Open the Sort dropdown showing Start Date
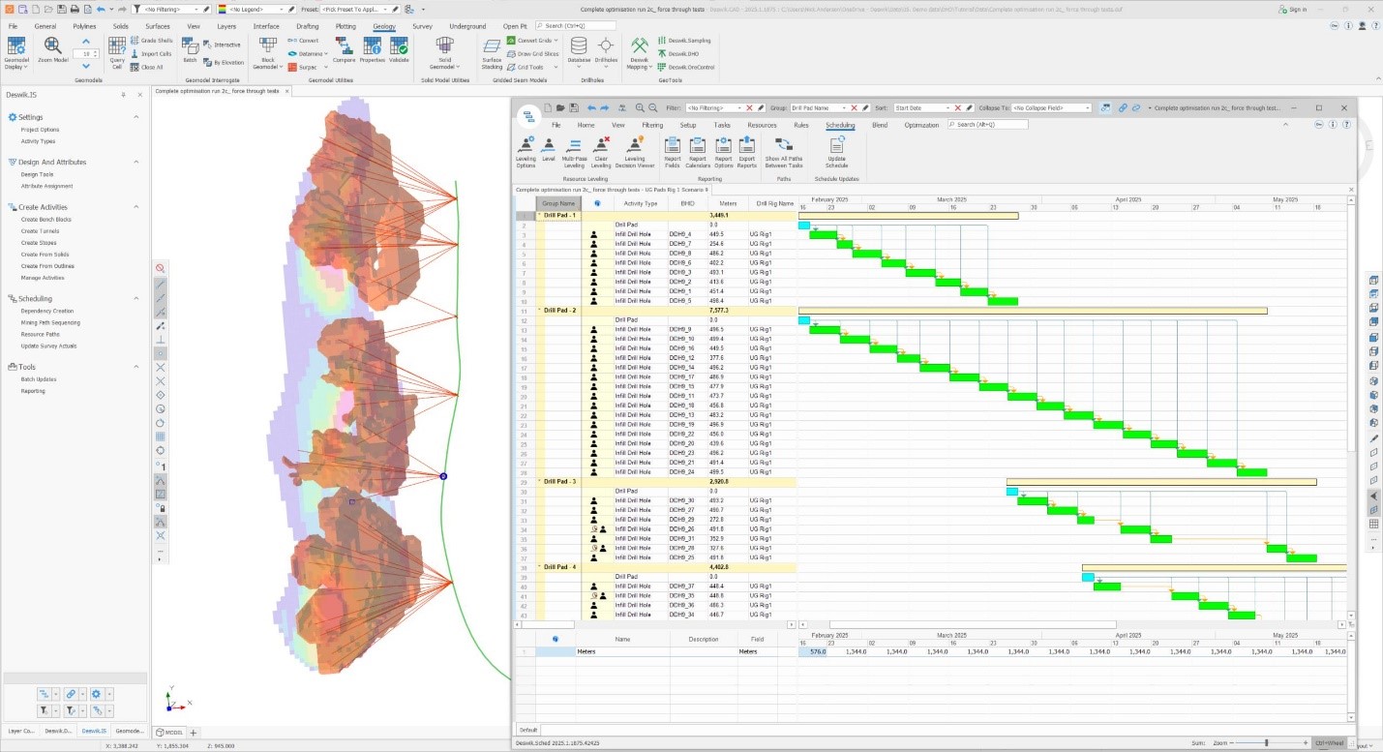The height and width of the screenshot is (752, 1383). [949, 108]
